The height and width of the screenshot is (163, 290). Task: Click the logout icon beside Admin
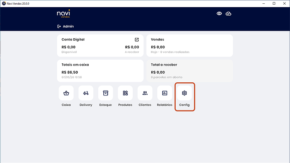pyautogui.click(x=59, y=26)
